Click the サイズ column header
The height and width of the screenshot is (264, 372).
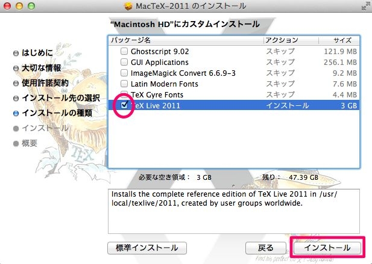coord(339,40)
